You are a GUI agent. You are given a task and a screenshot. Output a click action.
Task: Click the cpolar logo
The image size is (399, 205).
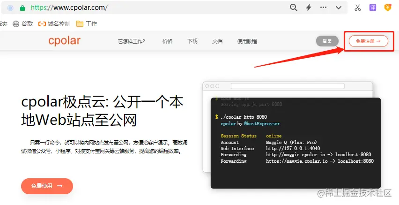(x=64, y=41)
